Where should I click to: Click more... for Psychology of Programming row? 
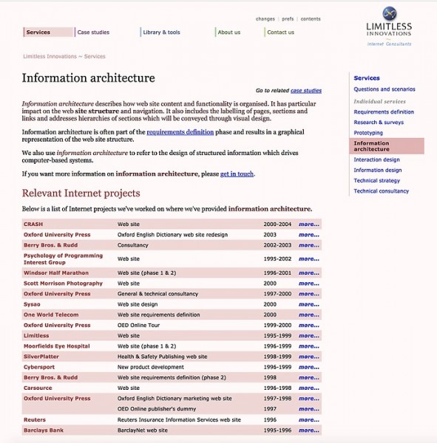point(309,259)
